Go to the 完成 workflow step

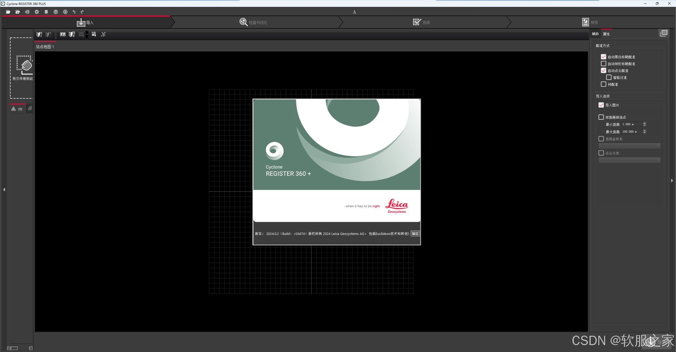point(421,22)
